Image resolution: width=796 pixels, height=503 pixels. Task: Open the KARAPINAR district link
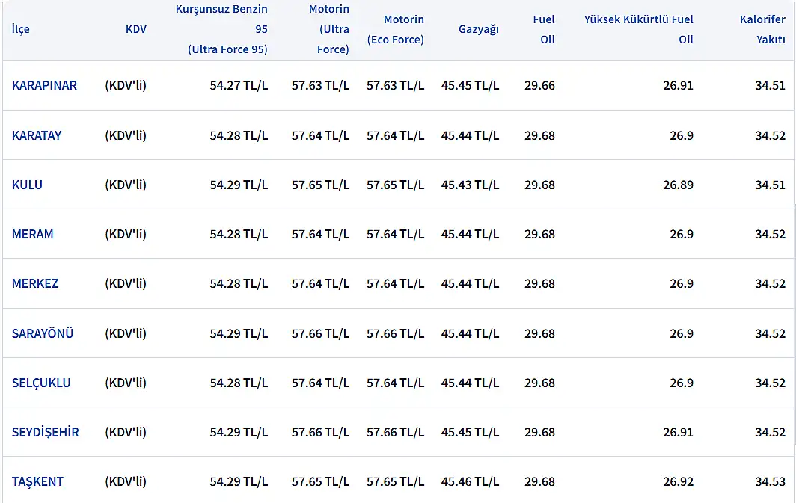[x=44, y=85]
